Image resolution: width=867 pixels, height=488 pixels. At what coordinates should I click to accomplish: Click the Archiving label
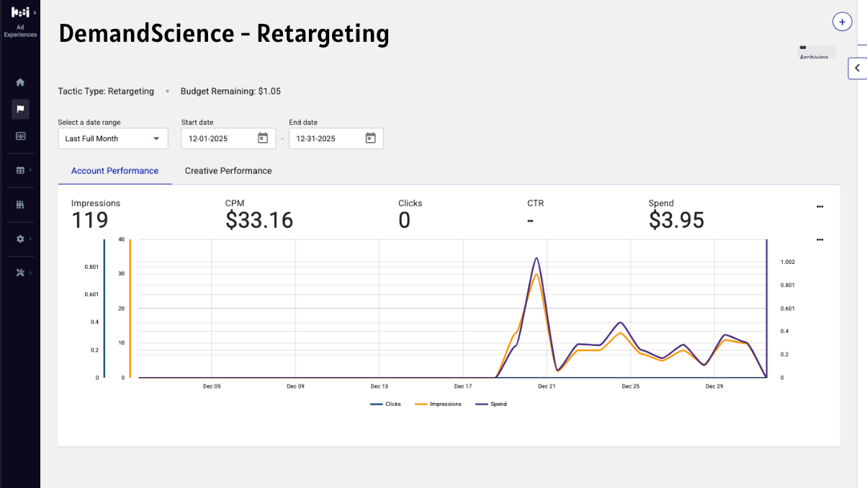813,57
